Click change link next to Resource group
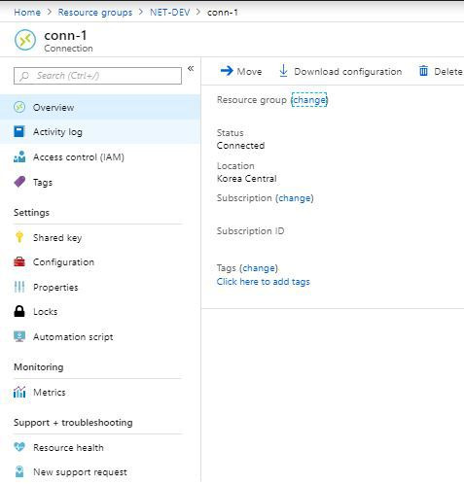 [309, 100]
